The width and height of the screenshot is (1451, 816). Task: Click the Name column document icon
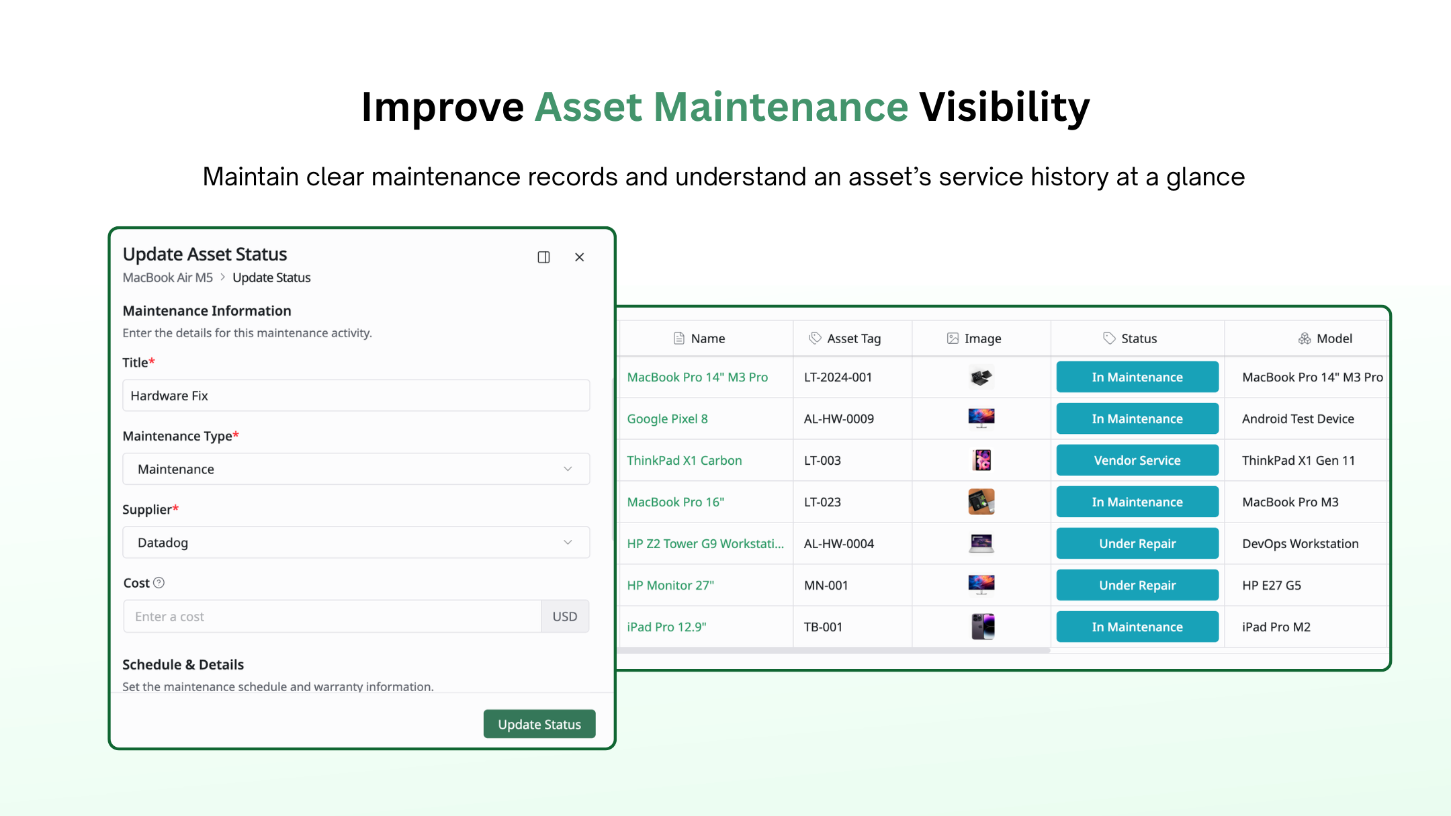[679, 338]
